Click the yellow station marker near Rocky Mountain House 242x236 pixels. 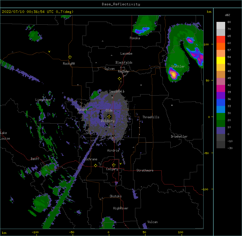(x=70, y=57)
